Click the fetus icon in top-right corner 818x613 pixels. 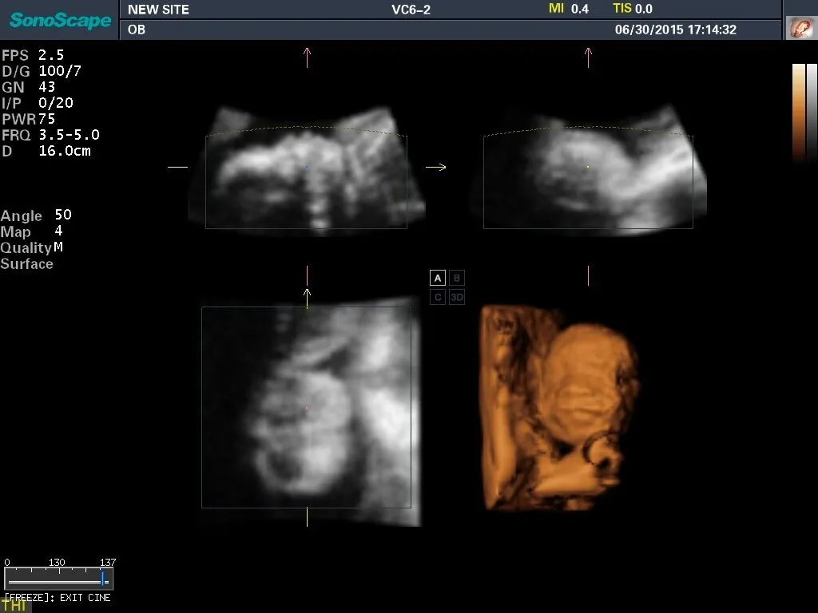[x=800, y=29]
